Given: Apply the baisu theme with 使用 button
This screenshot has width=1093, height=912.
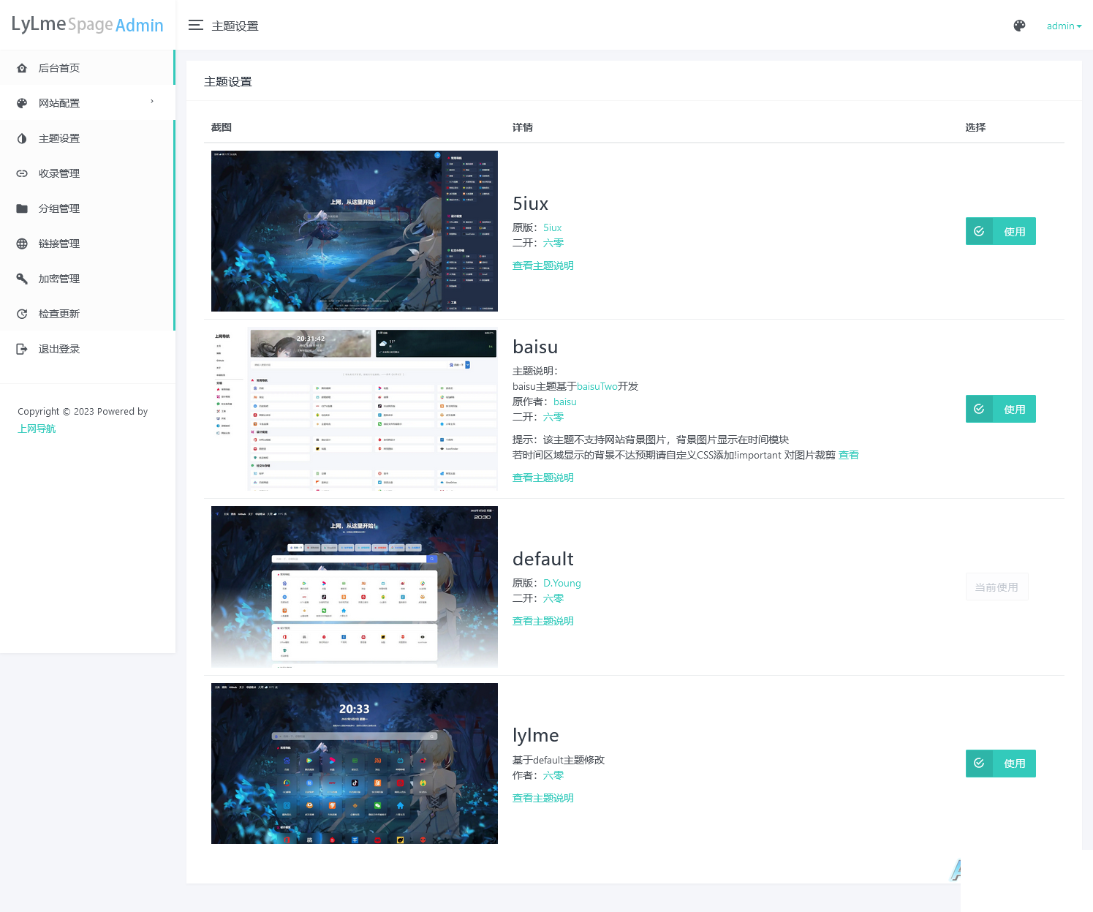Looking at the screenshot, I should 1000,409.
